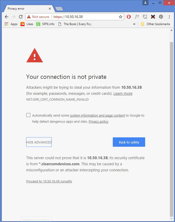This screenshot has height=222, width=175.
Task: Click the wrench extension icon
Action: 145,17
